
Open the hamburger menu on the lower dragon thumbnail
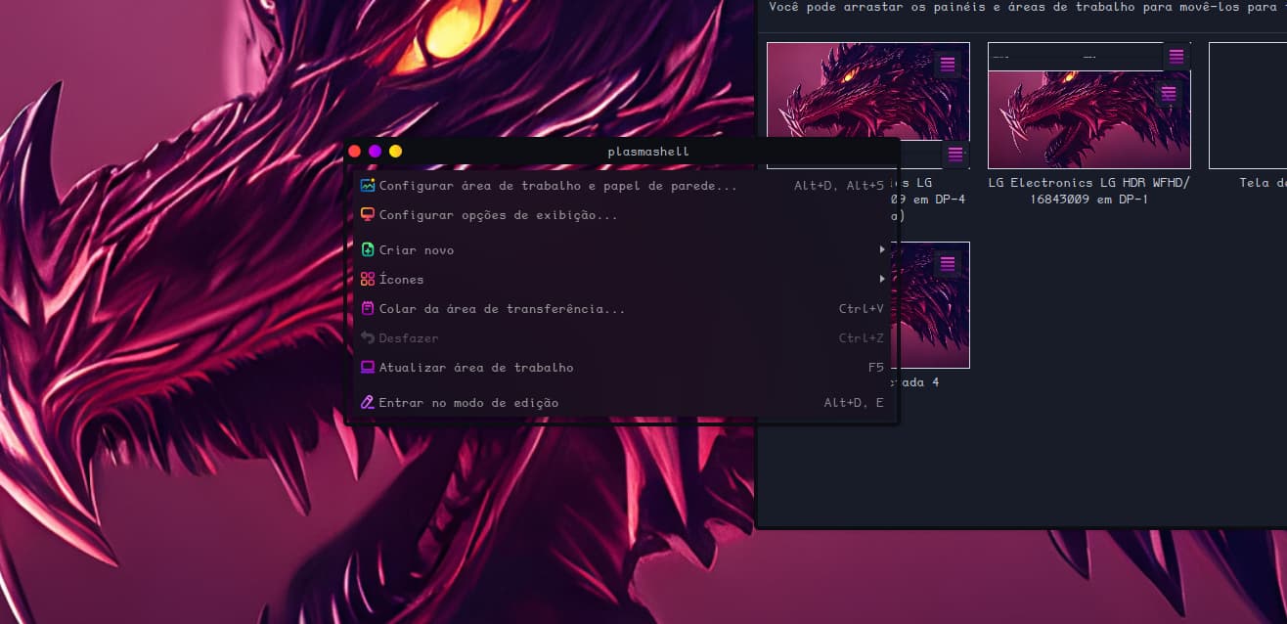(947, 264)
